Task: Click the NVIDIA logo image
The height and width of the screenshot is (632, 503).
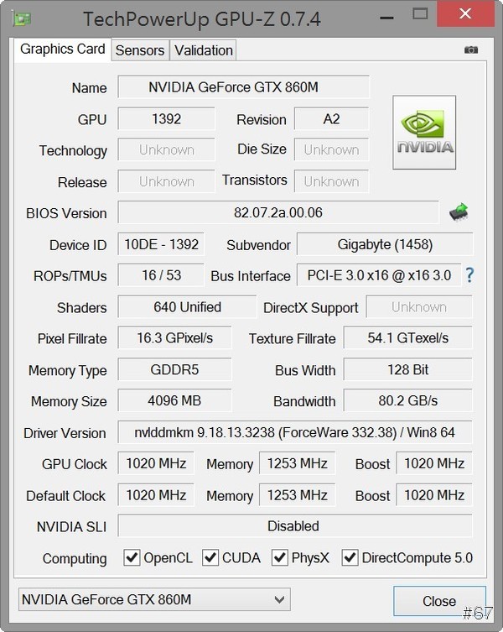Action: point(424,133)
